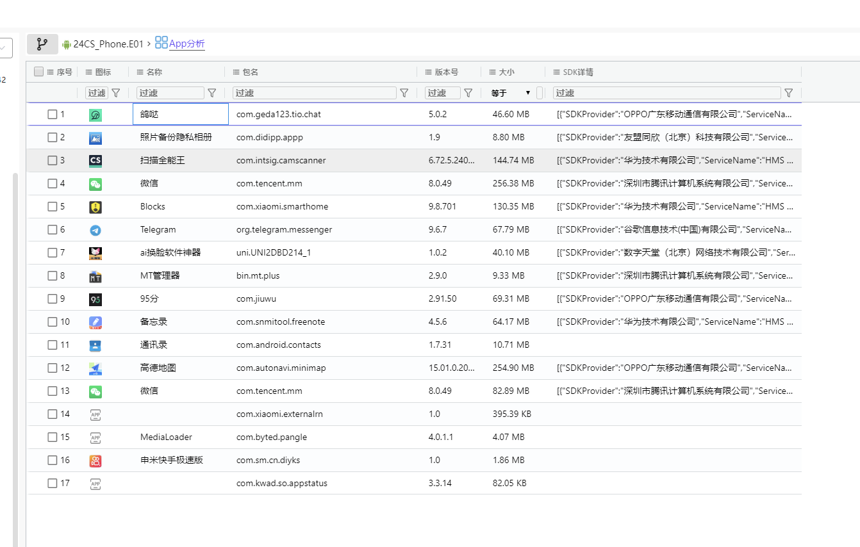The height and width of the screenshot is (547, 860).
Task: Click the filter funnel for 图标 column
Action: coord(116,93)
